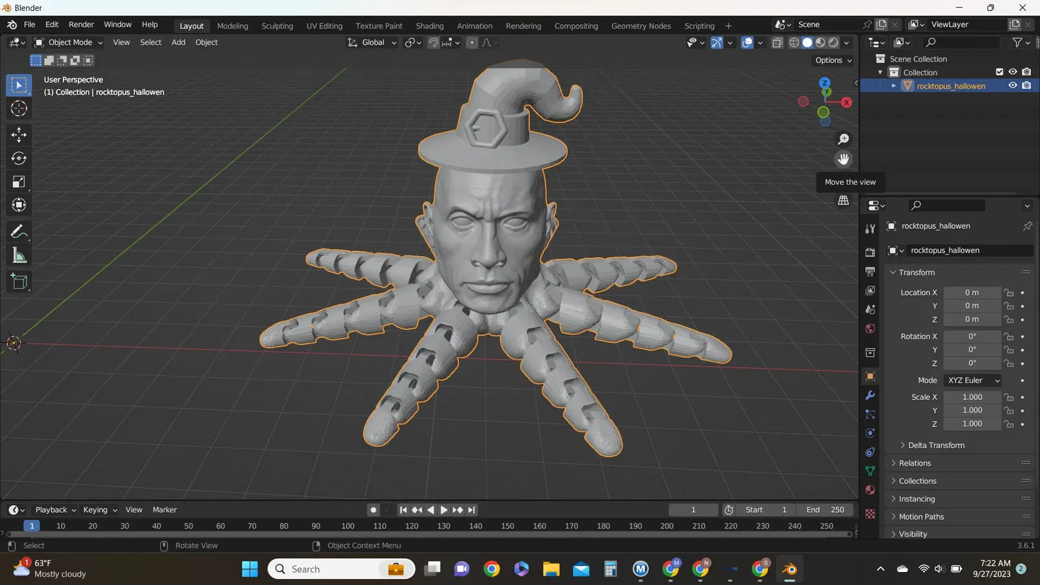The image size is (1040, 585).
Task: Activate the Move tool
Action: coord(19,135)
